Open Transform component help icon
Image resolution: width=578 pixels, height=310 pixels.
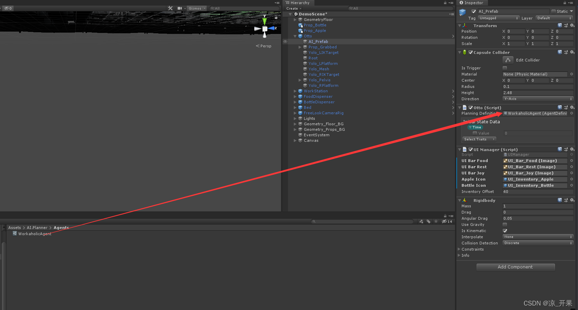coord(560,25)
